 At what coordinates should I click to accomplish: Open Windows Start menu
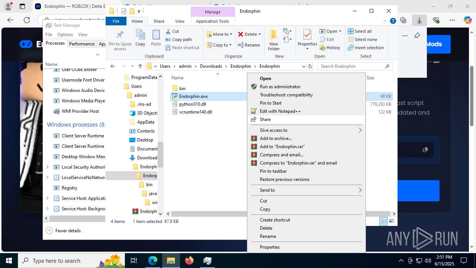(9, 261)
